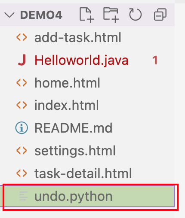Click the Java icon beside Helloworld.java
Screen dimensions: 185x218
(22, 60)
